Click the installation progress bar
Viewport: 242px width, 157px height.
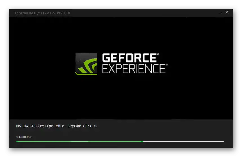coord(120,141)
